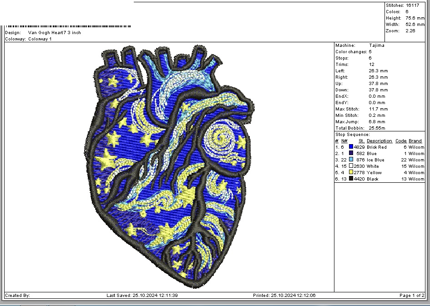Select the Height value '75.6 mm'
Screen dimensions: 430x306
coord(415,18)
